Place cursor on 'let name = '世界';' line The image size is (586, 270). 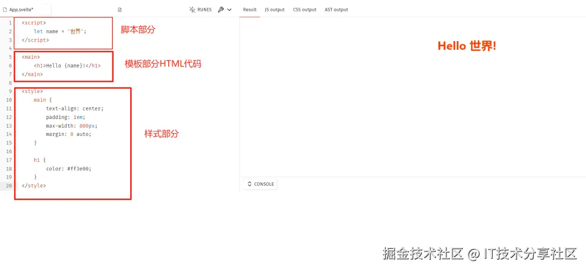point(60,31)
